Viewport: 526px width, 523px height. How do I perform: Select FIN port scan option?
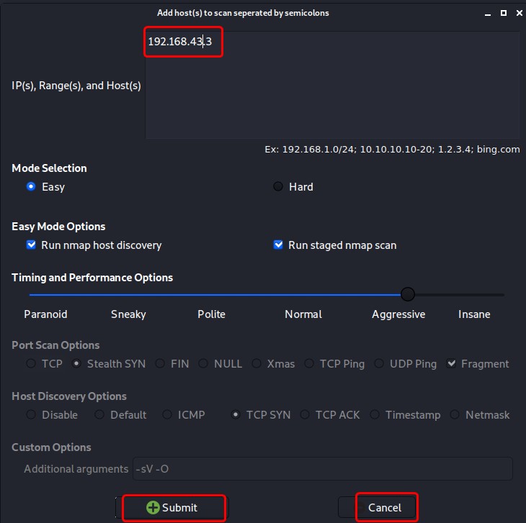point(160,363)
